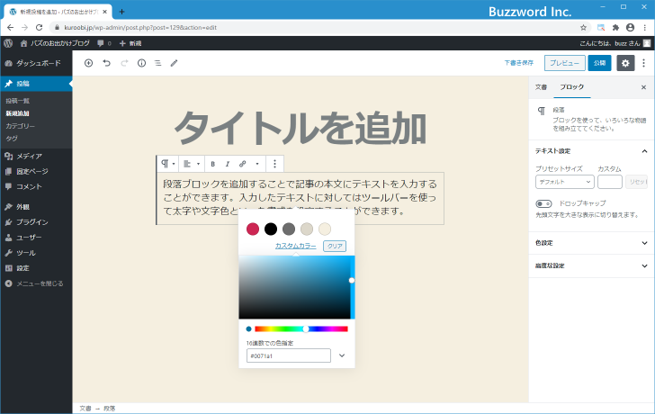The width and height of the screenshot is (655, 414).
Task: Click the add block plus icon
Action: coord(88,63)
